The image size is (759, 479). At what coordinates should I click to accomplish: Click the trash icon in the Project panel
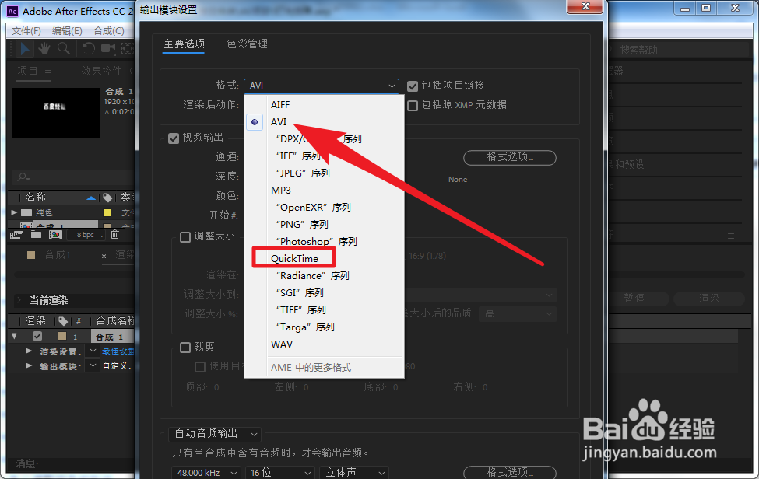(114, 235)
